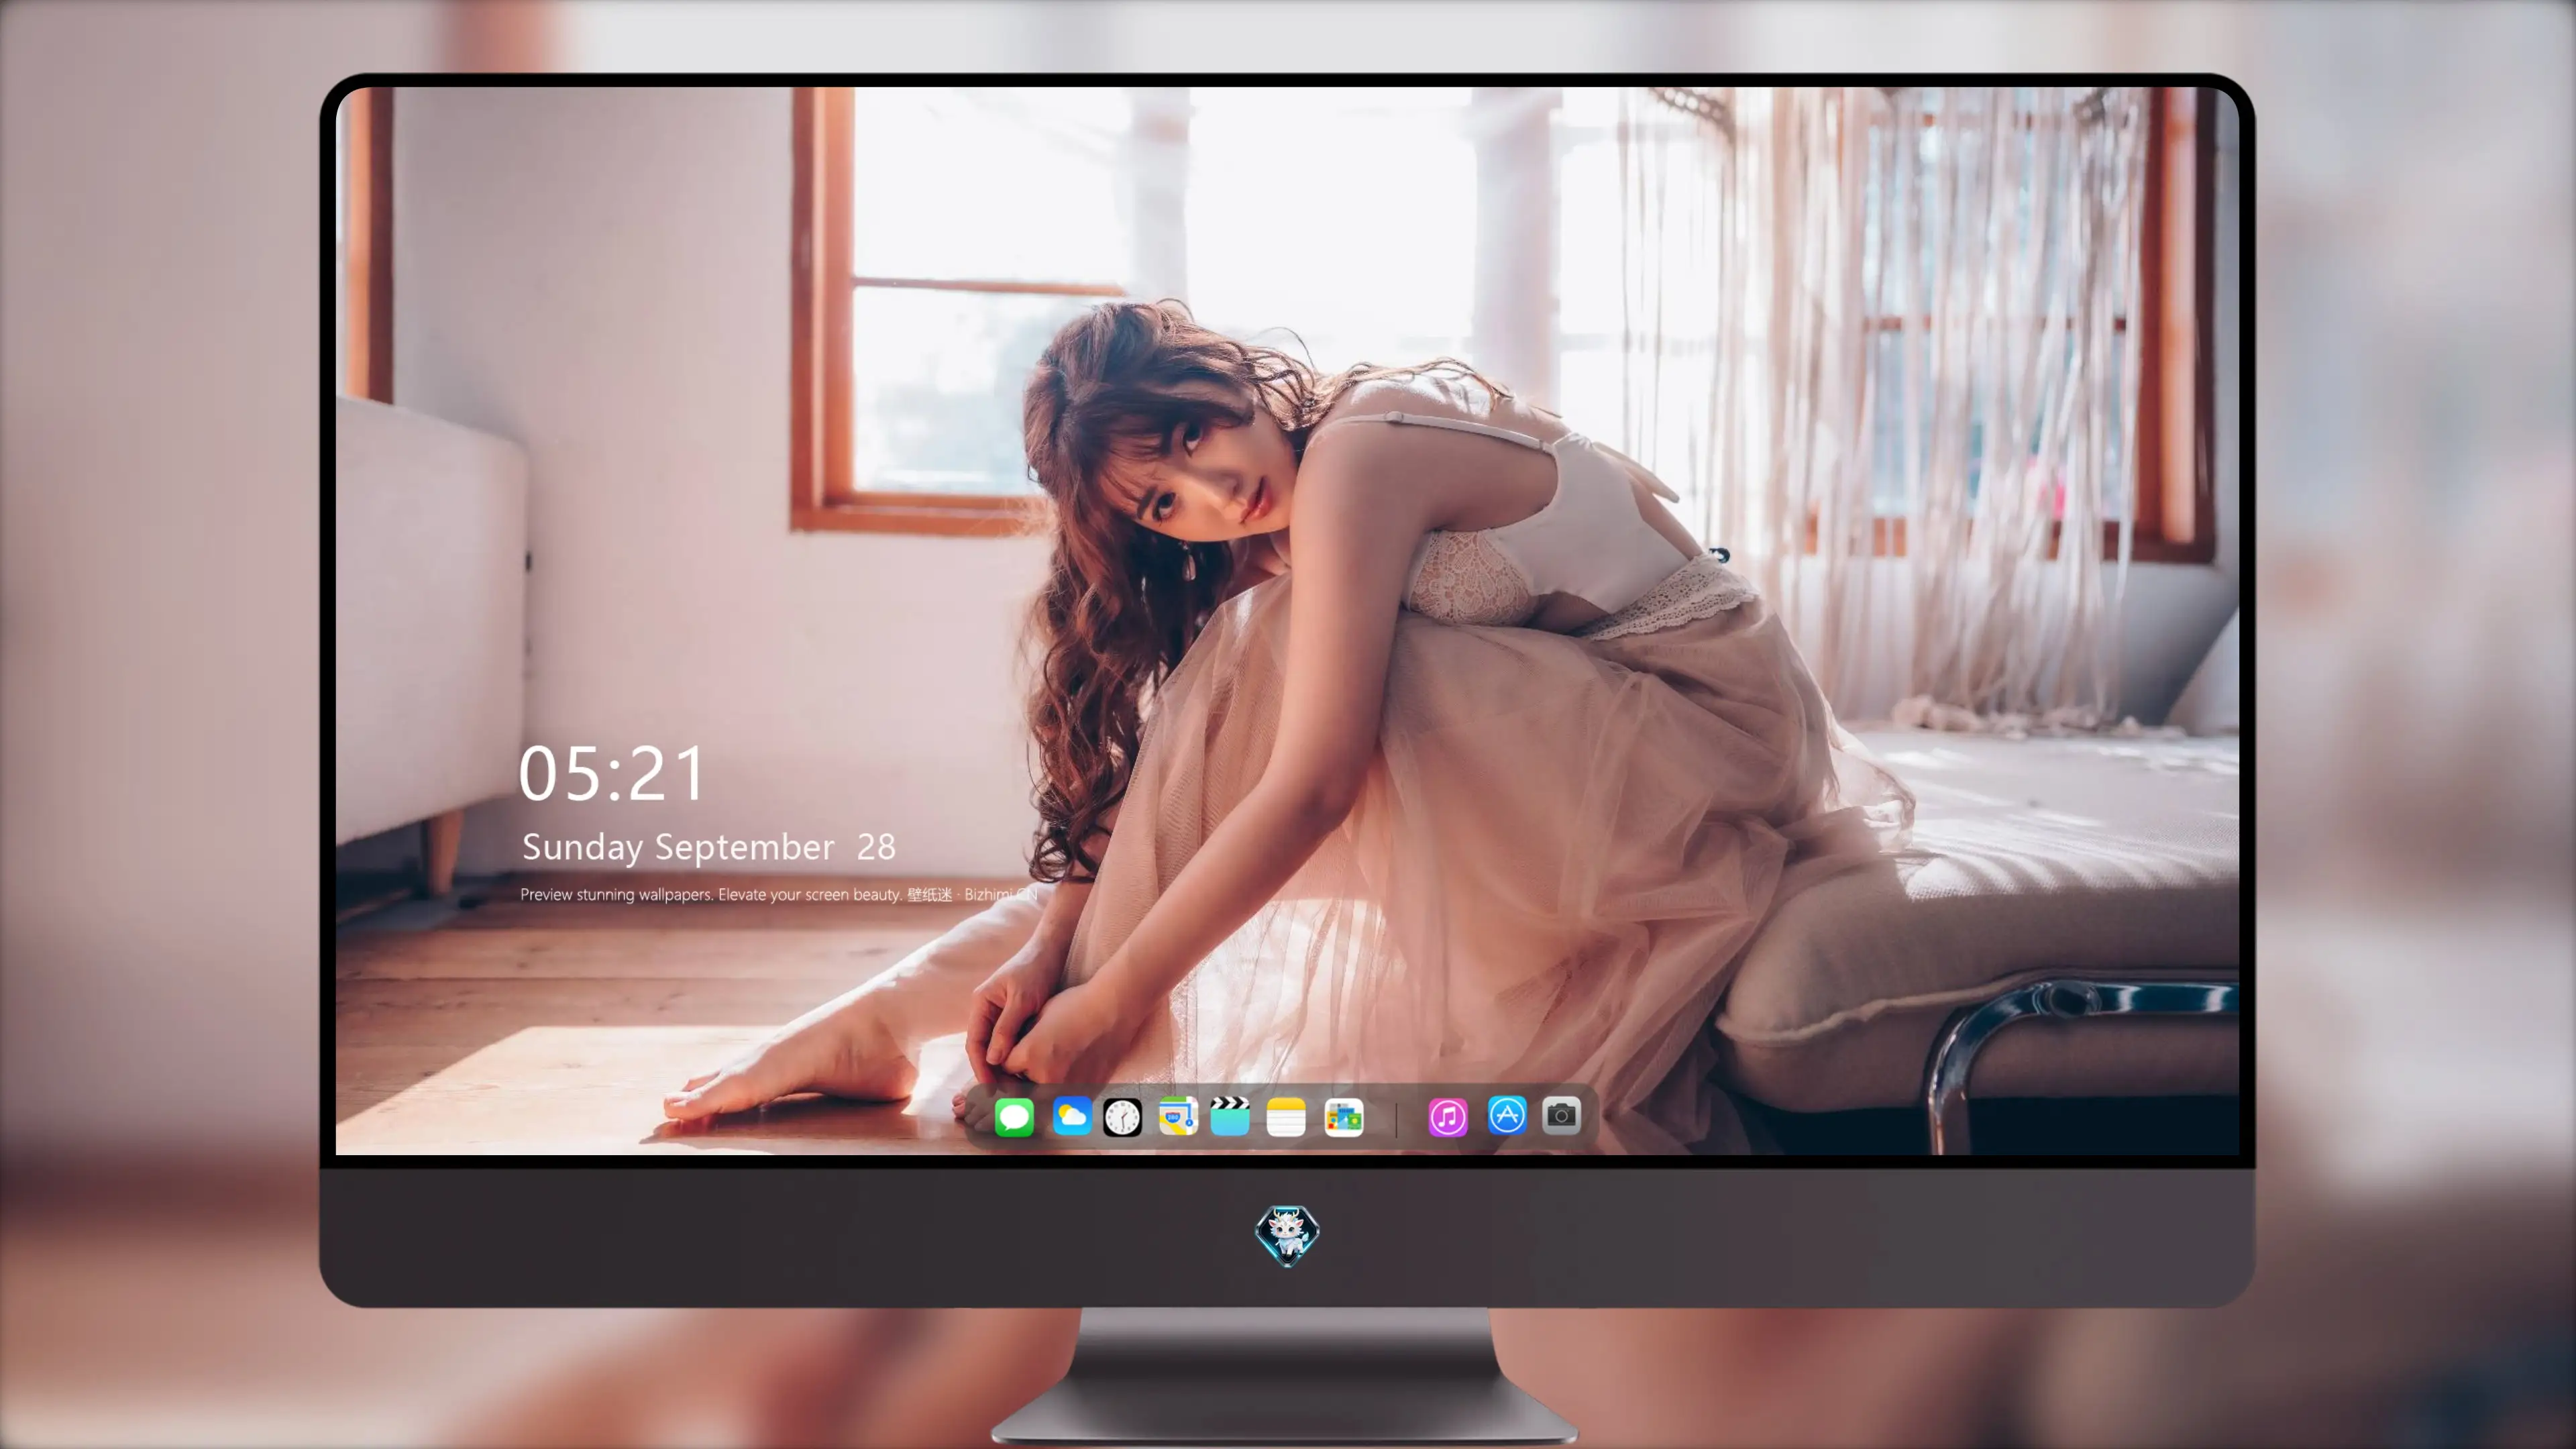The width and height of the screenshot is (2576, 1449).
Task: Click the Sunday weekday label
Action: click(x=582, y=848)
